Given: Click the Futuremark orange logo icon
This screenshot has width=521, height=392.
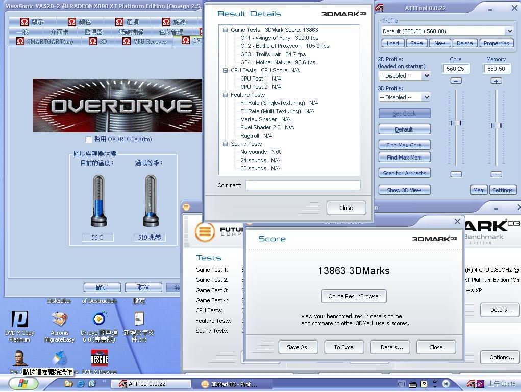Looking at the screenshot, I should [x=205, y=231].
